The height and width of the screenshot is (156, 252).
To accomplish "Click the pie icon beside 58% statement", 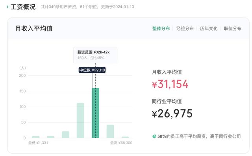I will pyautogui.click(x=154, y=136).
